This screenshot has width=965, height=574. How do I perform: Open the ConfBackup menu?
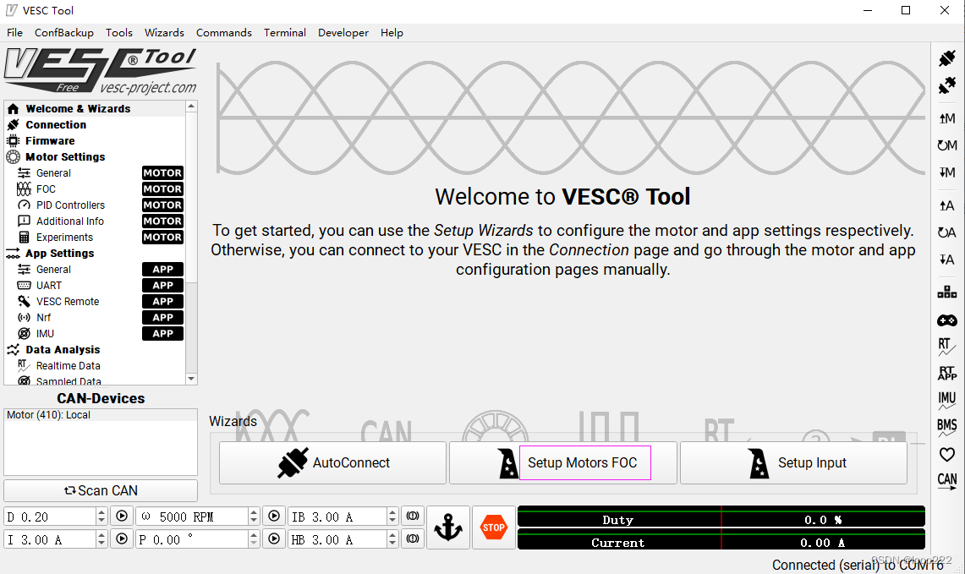64,33
